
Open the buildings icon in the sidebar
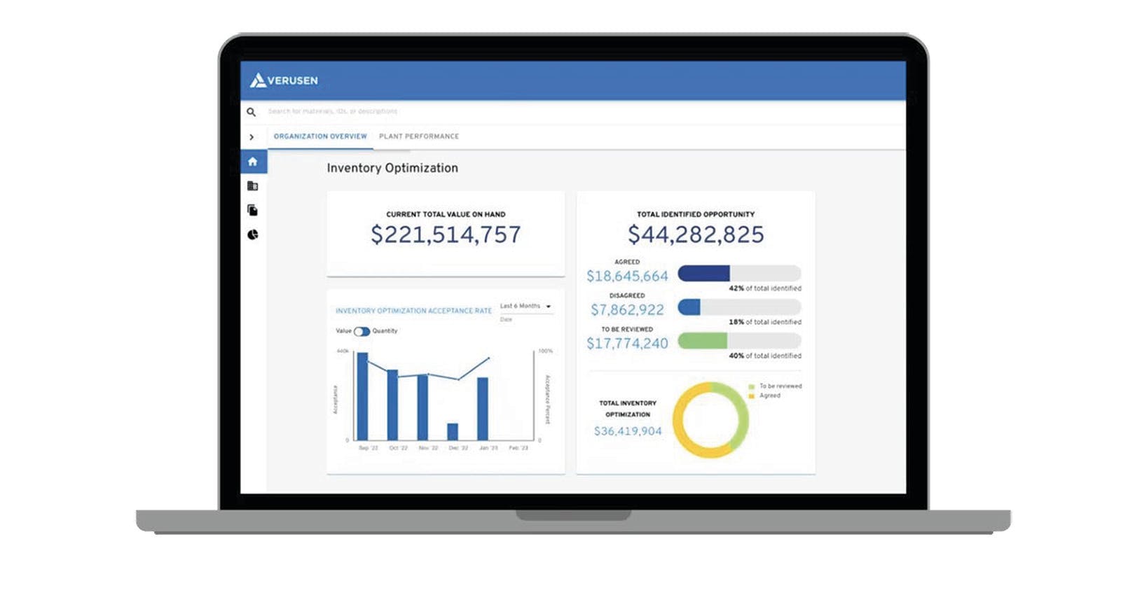[x=253, y=186]
